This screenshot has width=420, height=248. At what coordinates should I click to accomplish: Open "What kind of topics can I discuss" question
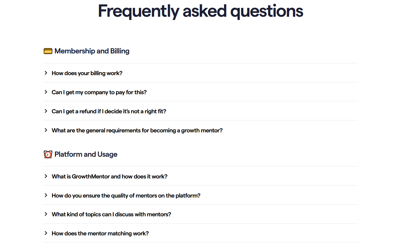click(111, 214)
